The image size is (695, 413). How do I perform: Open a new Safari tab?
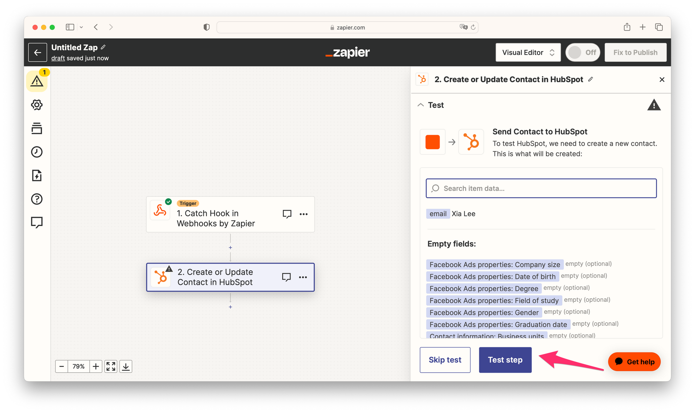643,27
